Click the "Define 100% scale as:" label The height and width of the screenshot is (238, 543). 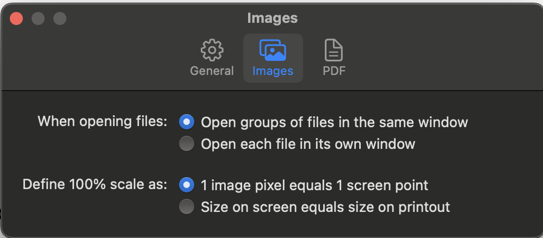click(95, 184)
